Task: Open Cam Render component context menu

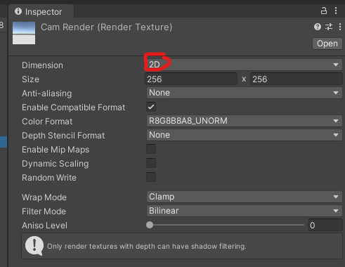Action: pyautogui.click(x=340, y=27)
